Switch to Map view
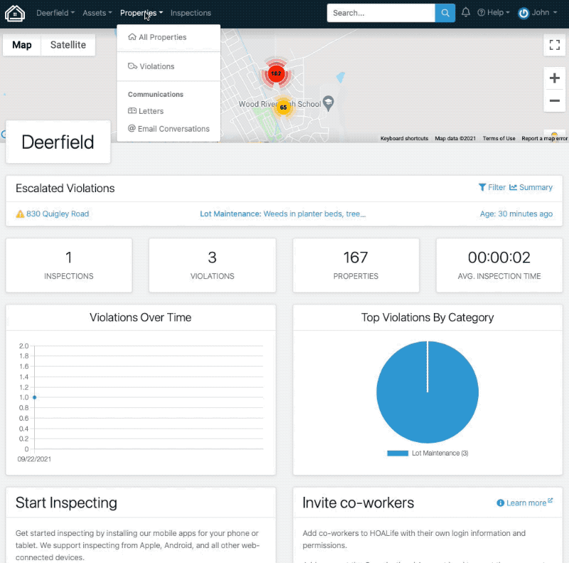 pyautogui.click(x=22, y=45)
